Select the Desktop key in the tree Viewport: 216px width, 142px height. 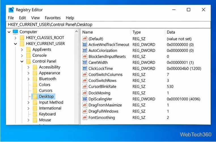pos(46,96)
